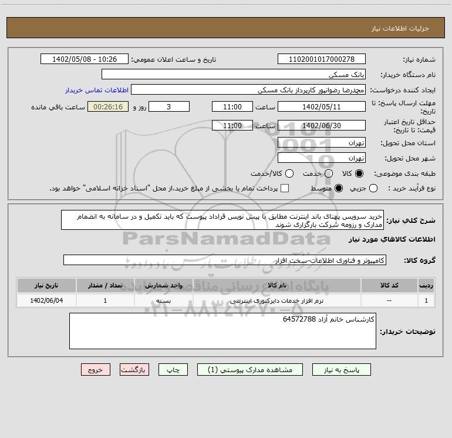This screenshot has height=438, width=452.
Task: Click the page title جزئیات اطلاعات نیاز
Action: click(400, 28)
